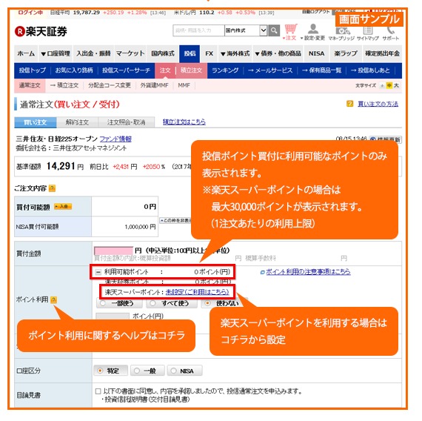Expand the 口座管理 menu
Screen dimensions: 422x421
click(x=56, y=53)
